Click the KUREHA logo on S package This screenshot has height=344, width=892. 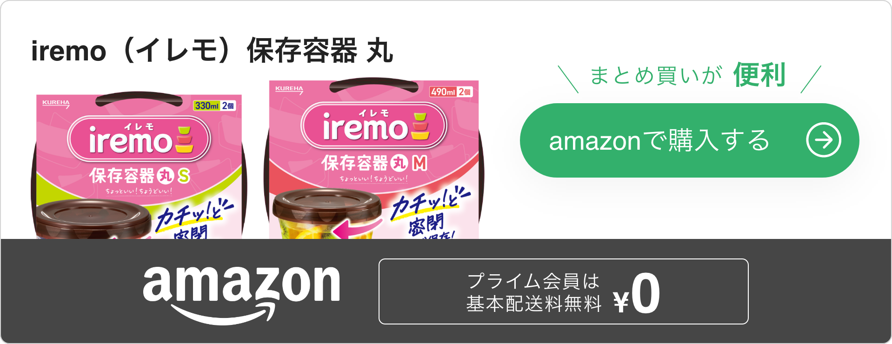[56, 104]
